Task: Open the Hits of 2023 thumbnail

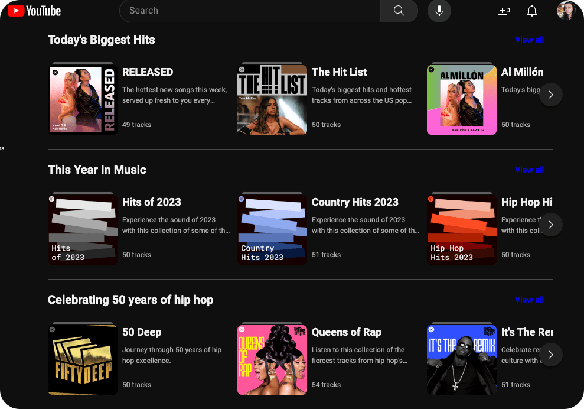Action: coord(83,230)
